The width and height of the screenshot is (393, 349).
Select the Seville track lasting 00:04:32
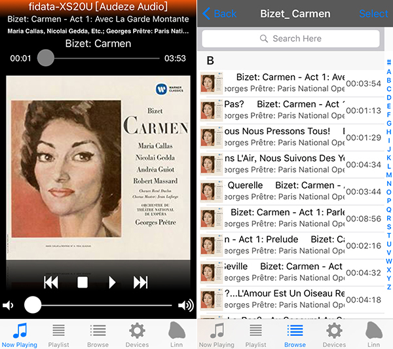292,272
